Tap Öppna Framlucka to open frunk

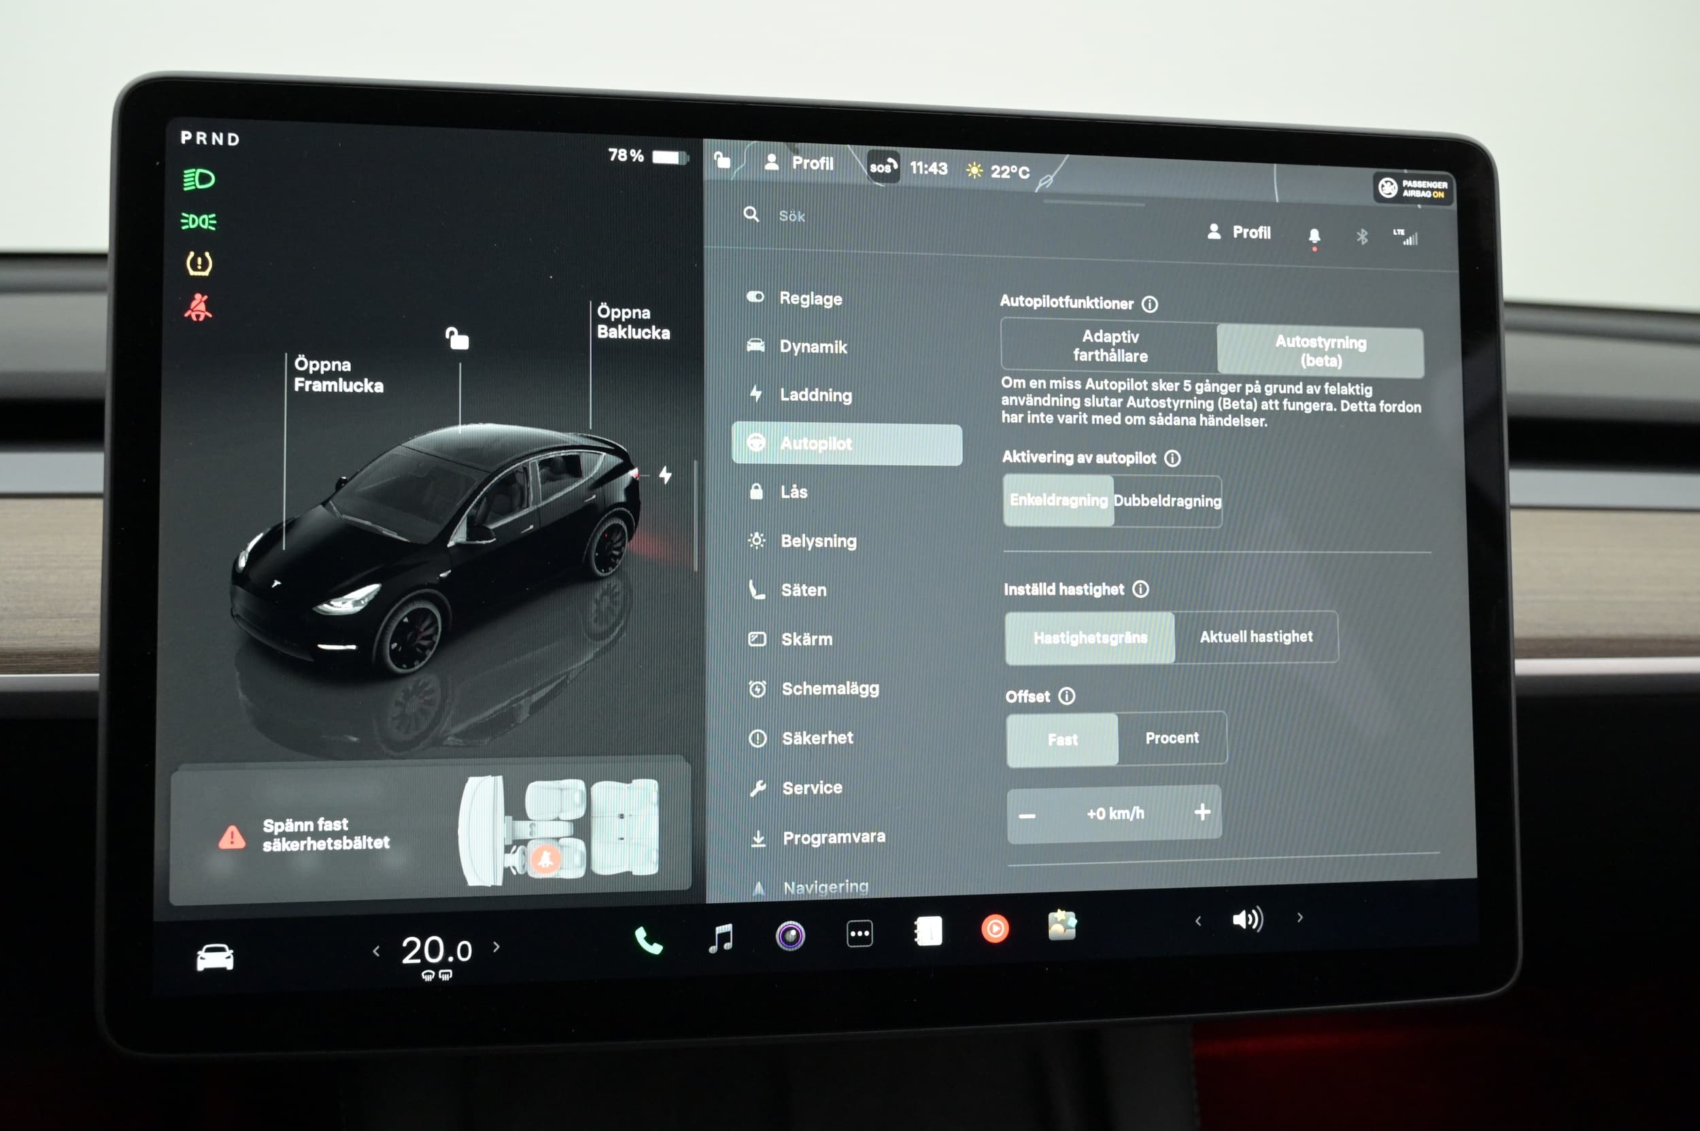click(x=338, y=375)
